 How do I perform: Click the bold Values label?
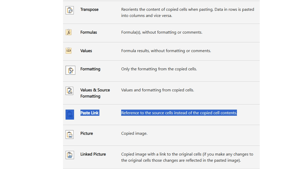click(x=86, y=51)
